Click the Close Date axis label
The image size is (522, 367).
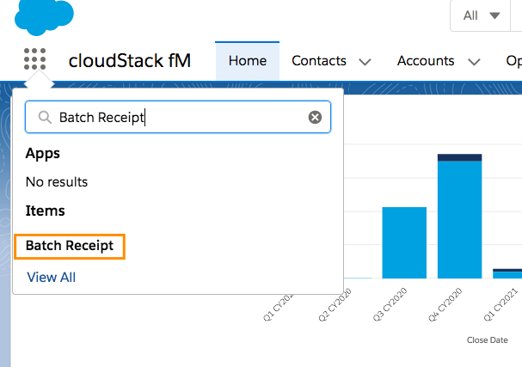(487, 340)
